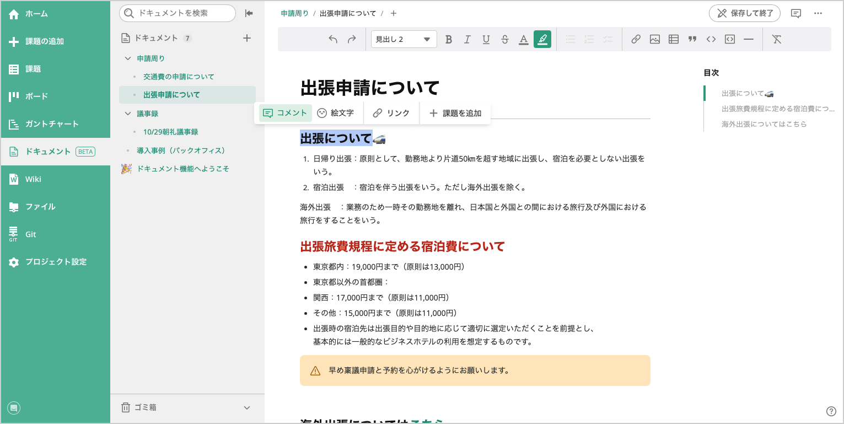
Task: Click the 保存して終了 button
Action: 744,13
